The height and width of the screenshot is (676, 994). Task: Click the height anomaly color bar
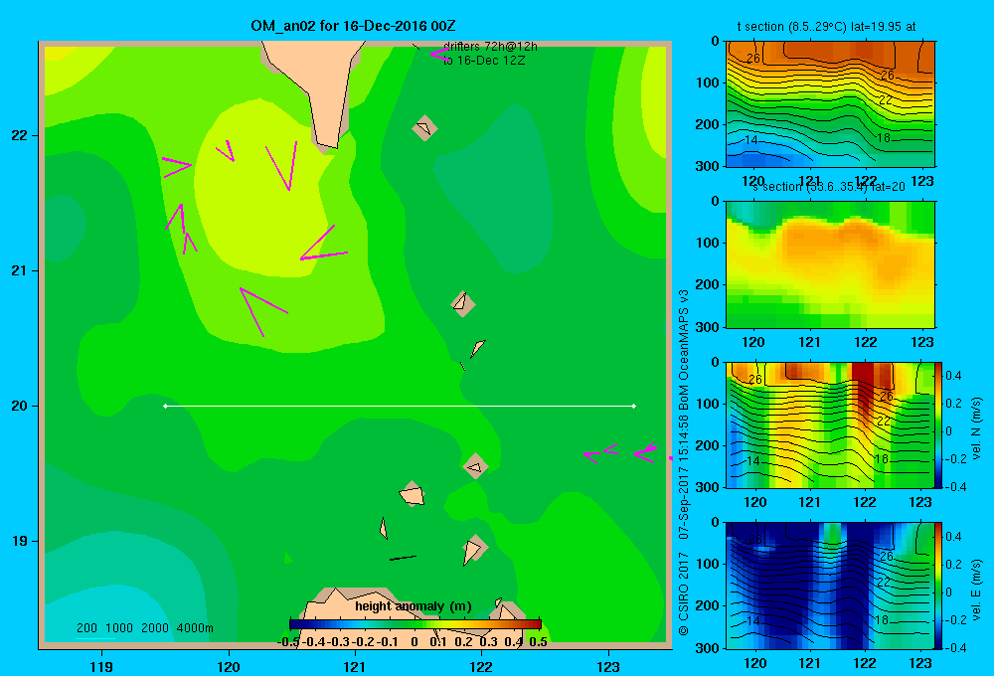coord(415,624)
